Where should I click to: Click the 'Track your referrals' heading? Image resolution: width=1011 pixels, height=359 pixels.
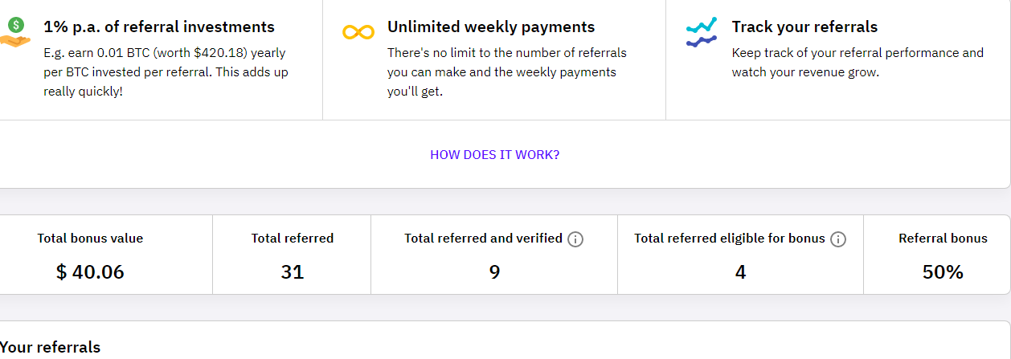click(804, 27)
